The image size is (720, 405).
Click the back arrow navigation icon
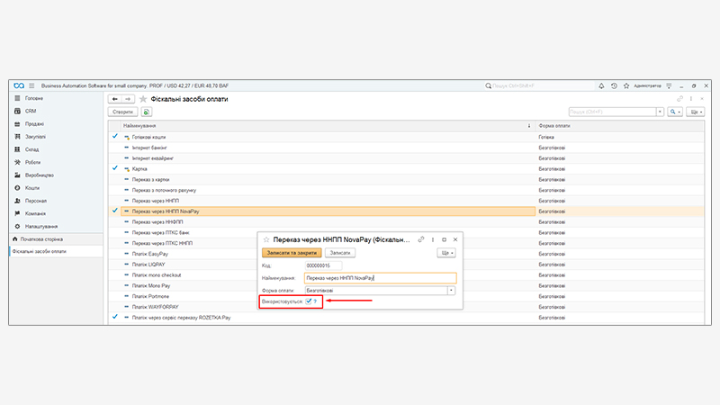[115, 99]
